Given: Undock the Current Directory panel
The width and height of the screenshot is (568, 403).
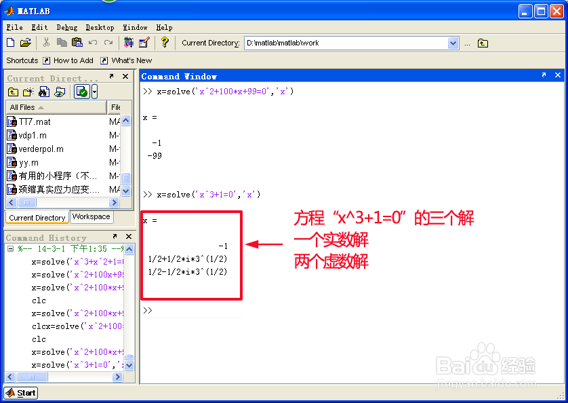Looking at the screenshot, I should coord(112,76).
